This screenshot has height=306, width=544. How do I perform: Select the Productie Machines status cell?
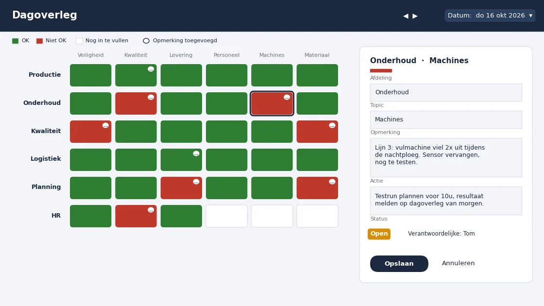point(272,75)
